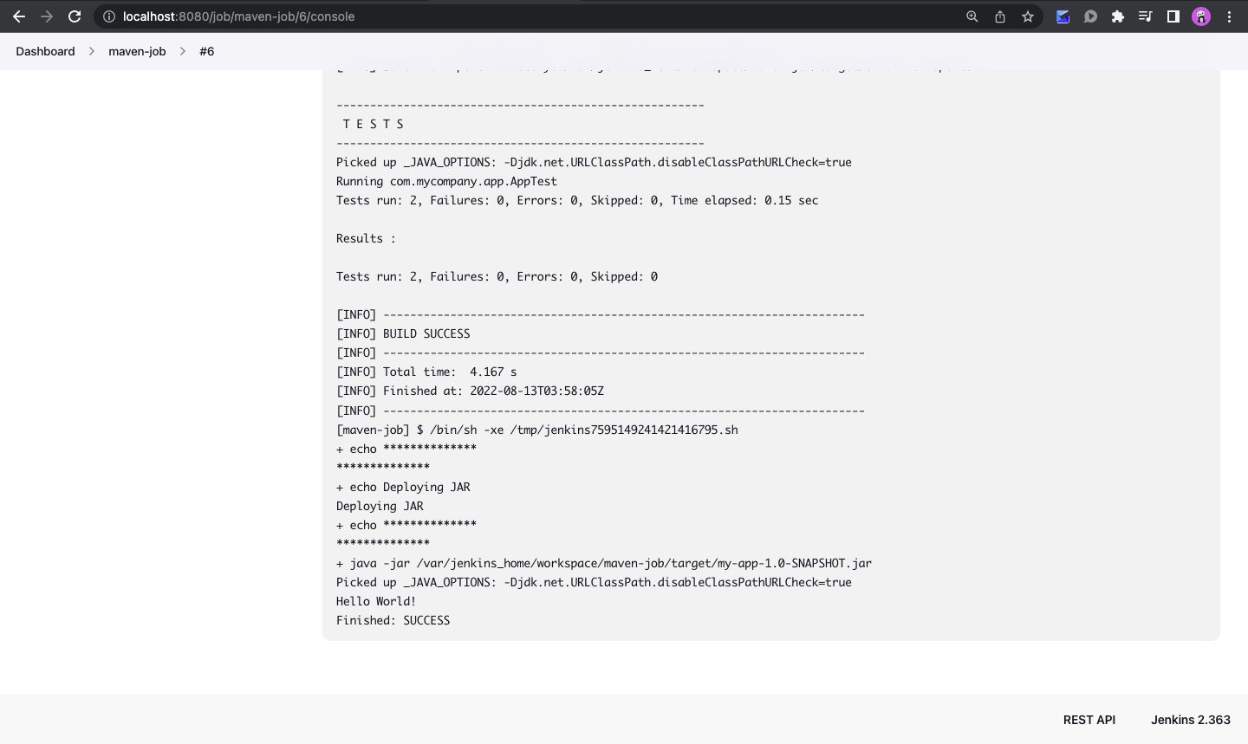The image size is (1248, 744).
Task: Click the back navigation arrow
Action: pyautogui.click(x=19, y=16)
